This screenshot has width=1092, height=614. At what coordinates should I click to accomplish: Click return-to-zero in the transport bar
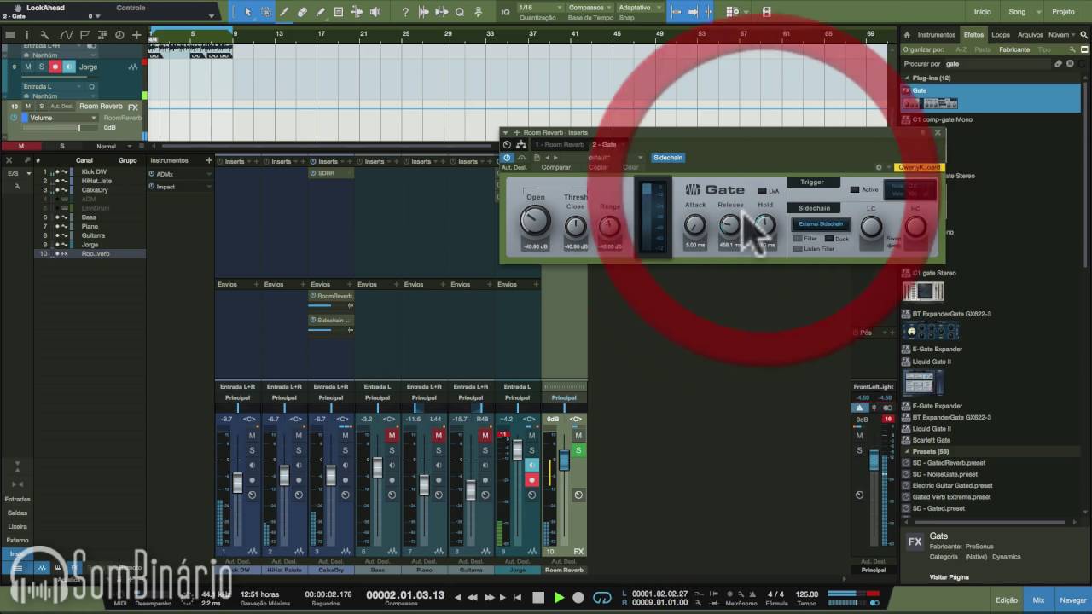(517, 598)
